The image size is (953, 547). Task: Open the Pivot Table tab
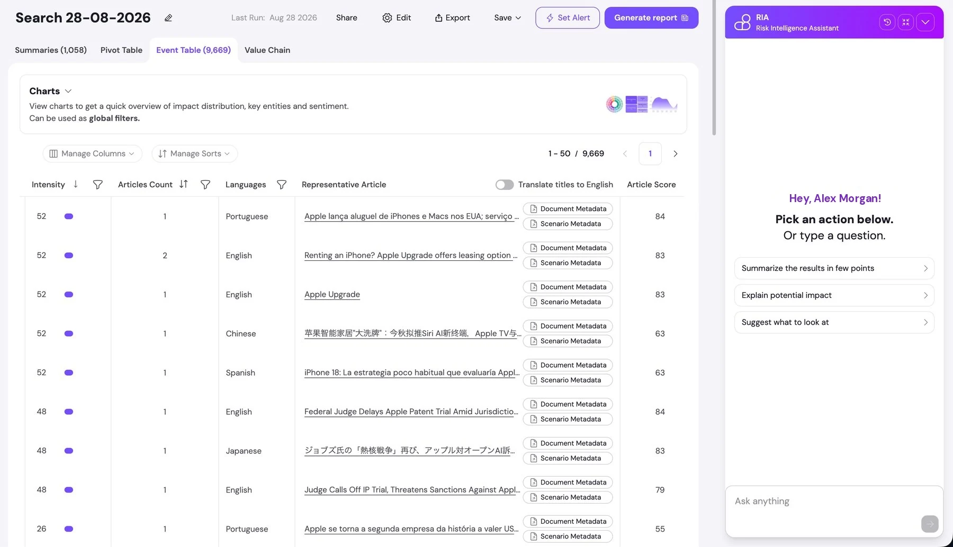pyautogui.click(x=121, y=50)
